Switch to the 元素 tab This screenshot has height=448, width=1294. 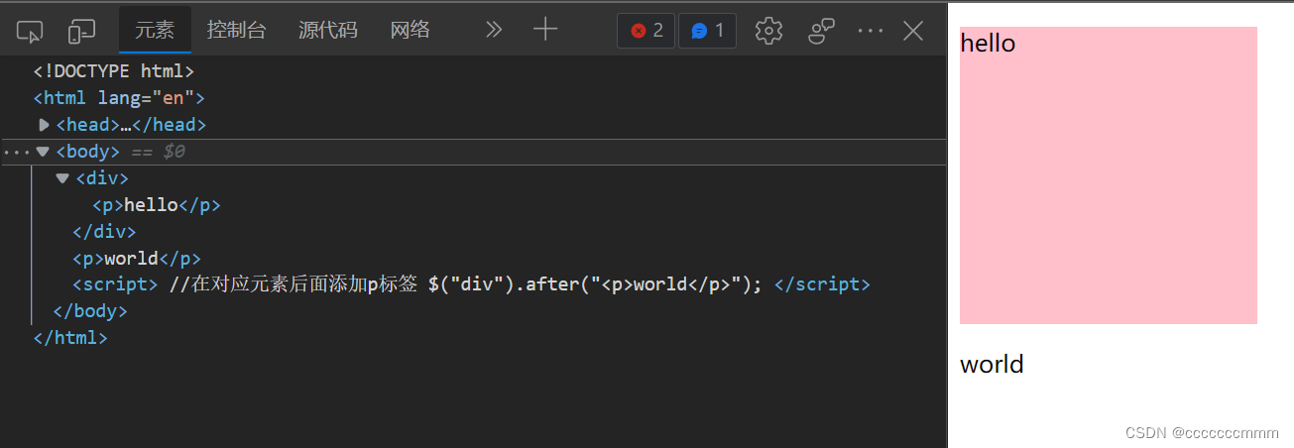[x=155, y=30]
